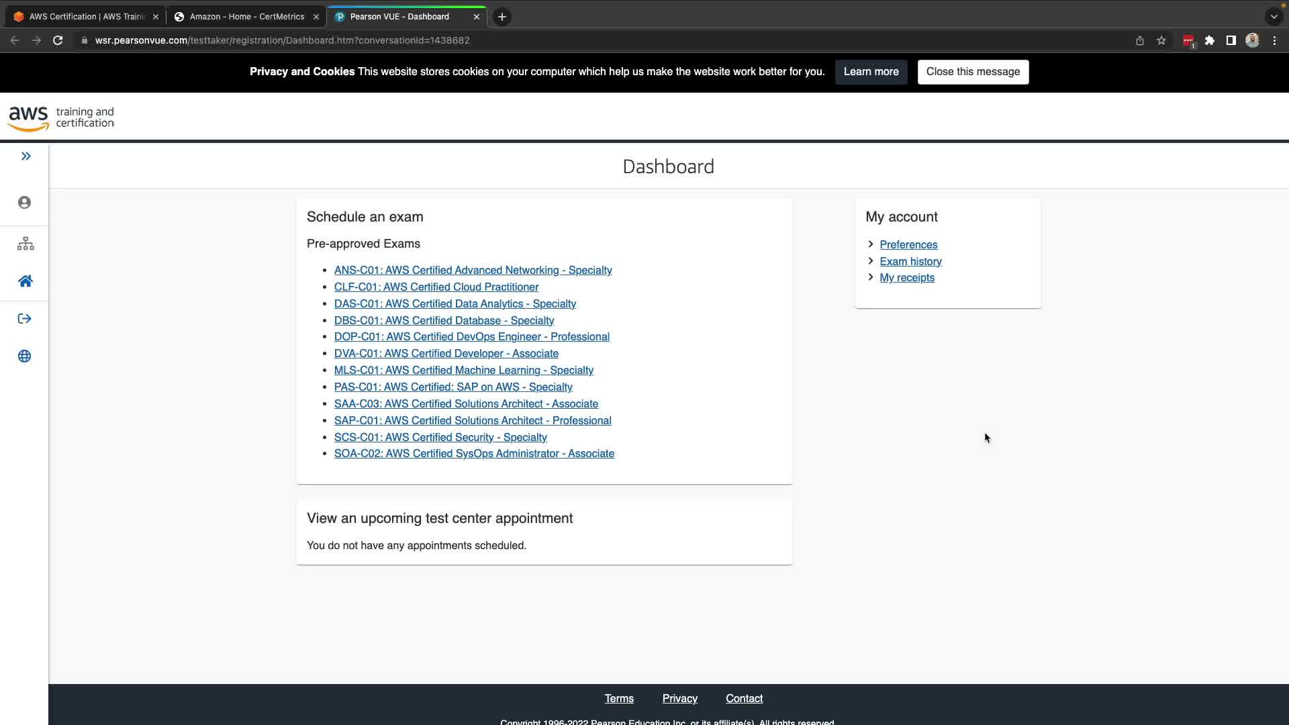Click the browser address bar URL
This screenshot has height=725, width=1289.
282,41
